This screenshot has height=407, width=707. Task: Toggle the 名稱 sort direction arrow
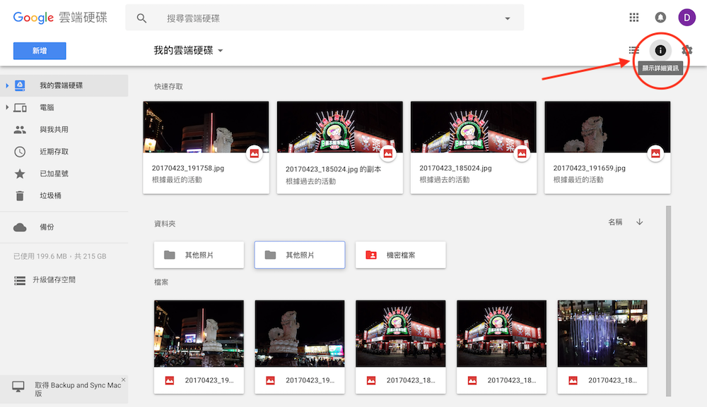639,221
